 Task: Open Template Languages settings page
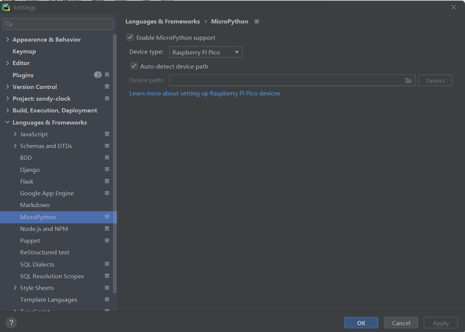click(49, 299)
